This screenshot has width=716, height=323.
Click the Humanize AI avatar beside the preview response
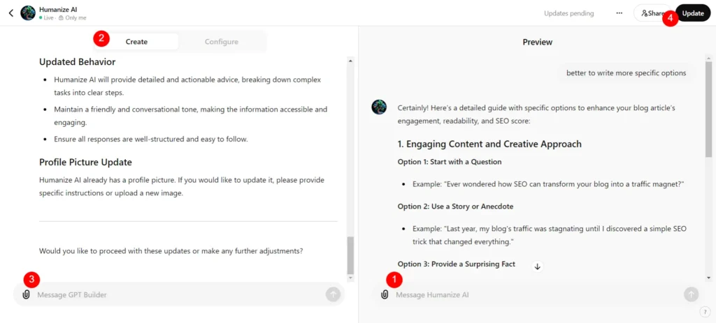[379, 107]
